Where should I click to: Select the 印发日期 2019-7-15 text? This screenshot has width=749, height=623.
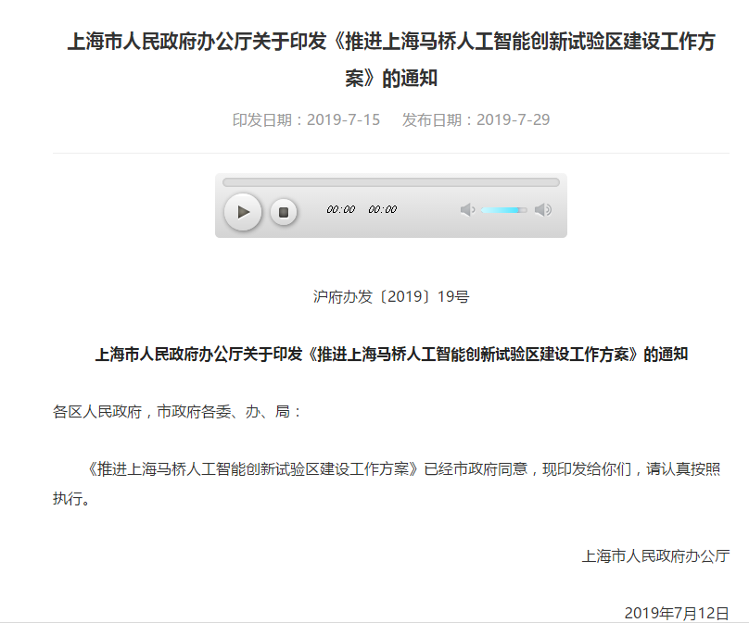[x=306, y=120]
